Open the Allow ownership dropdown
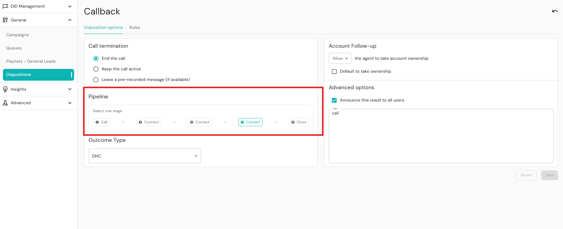Screen dimensions: 563x229 point(340,58)
